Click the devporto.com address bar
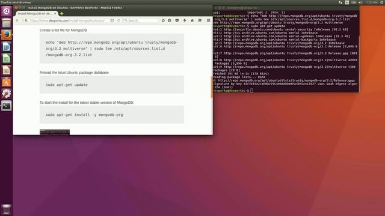Image resolution: width=385 pixels, height=216 pixels. pyautogui.click(x=67, y=20)
